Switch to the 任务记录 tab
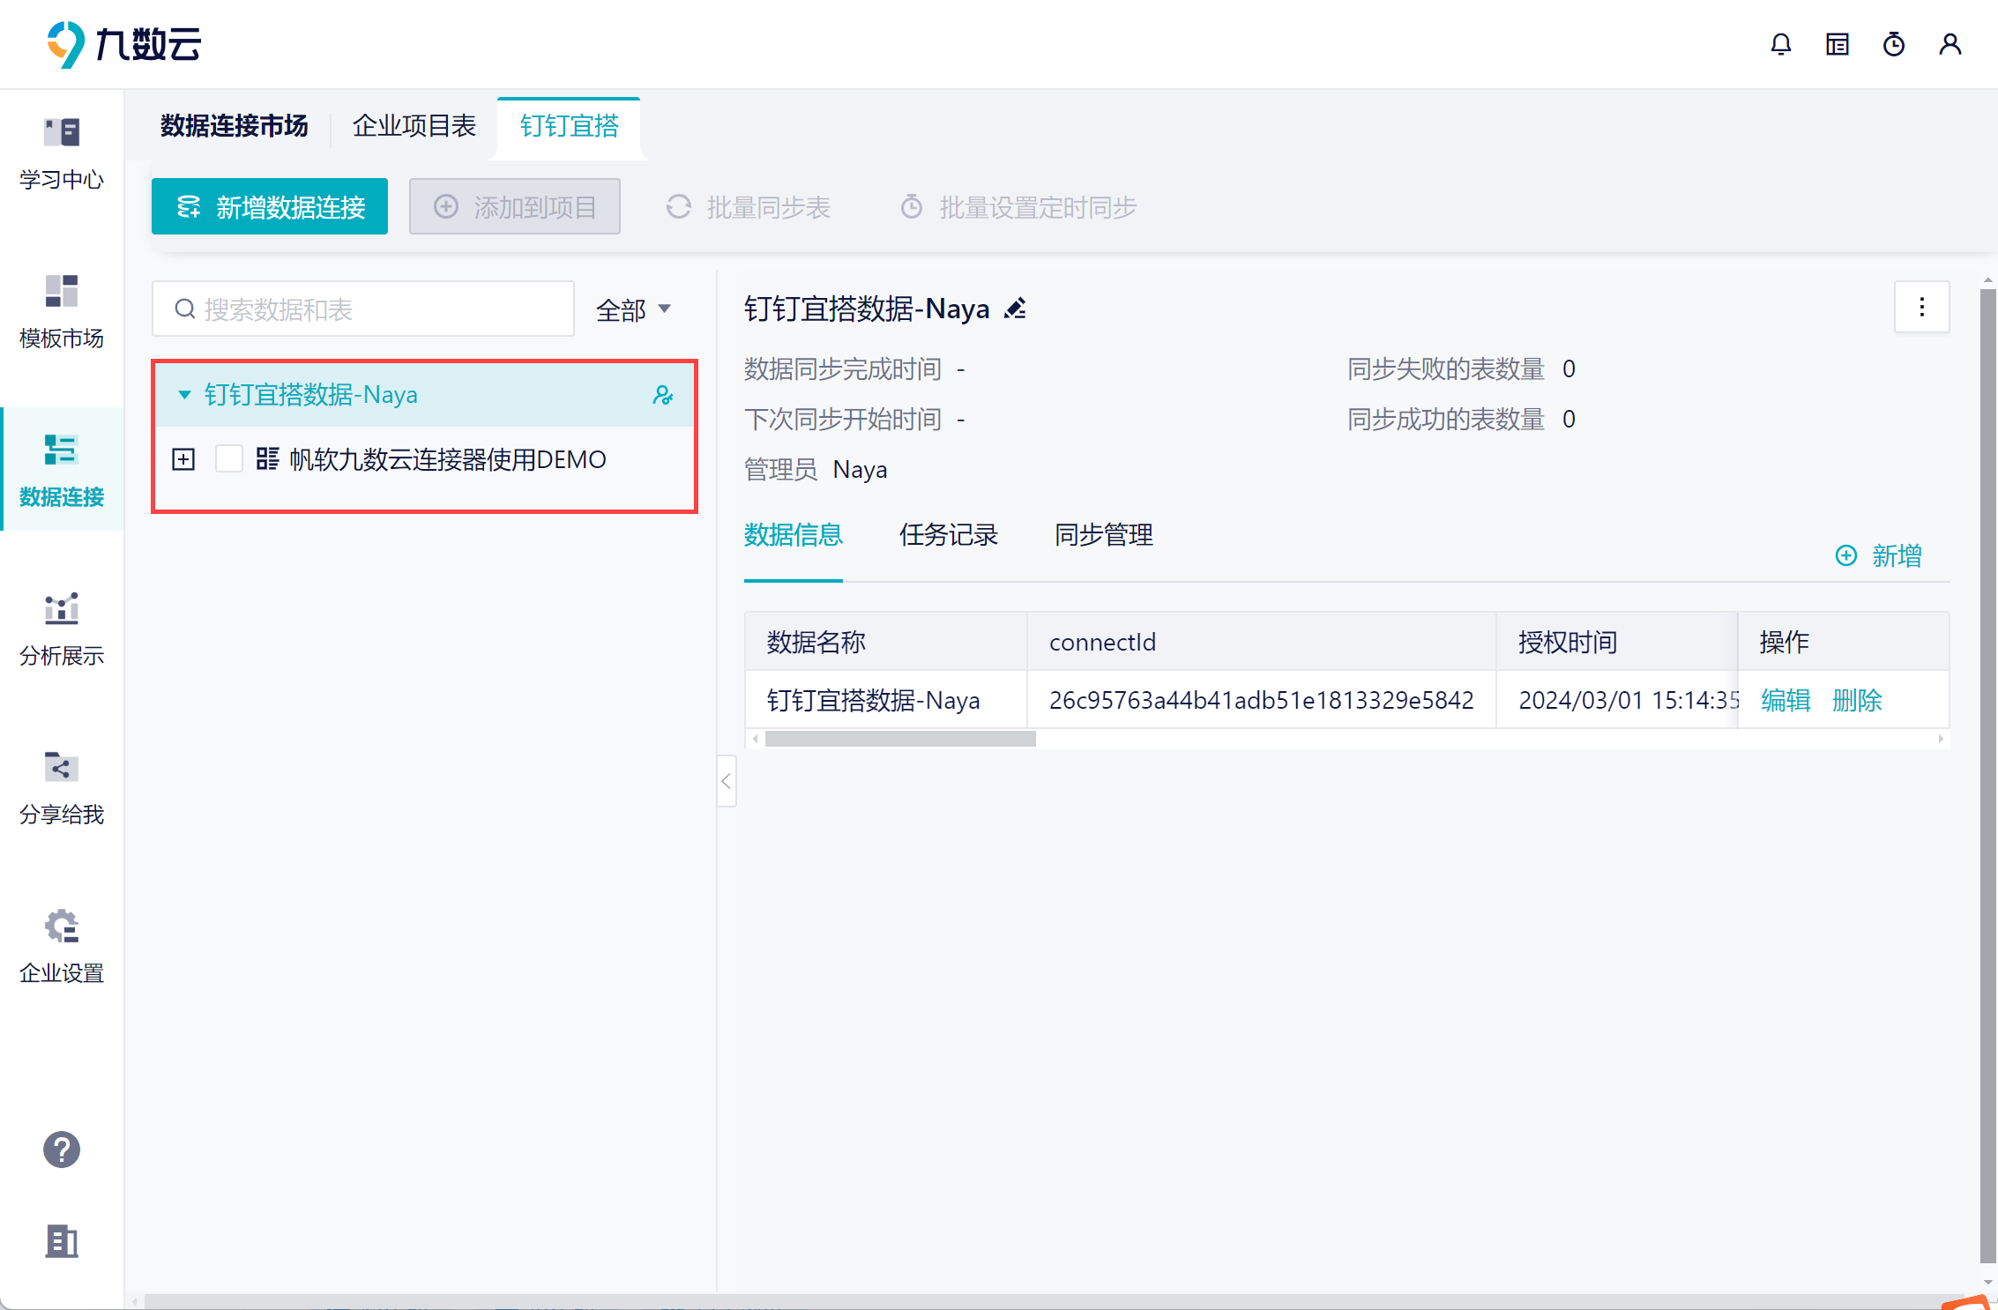Image resolution: width=1998 pixels, height=1310 pixels. (x=948, y=535)
